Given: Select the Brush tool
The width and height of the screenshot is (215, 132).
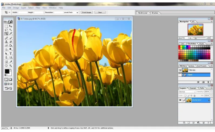Looking at the screenshot, I should point(11,38).
